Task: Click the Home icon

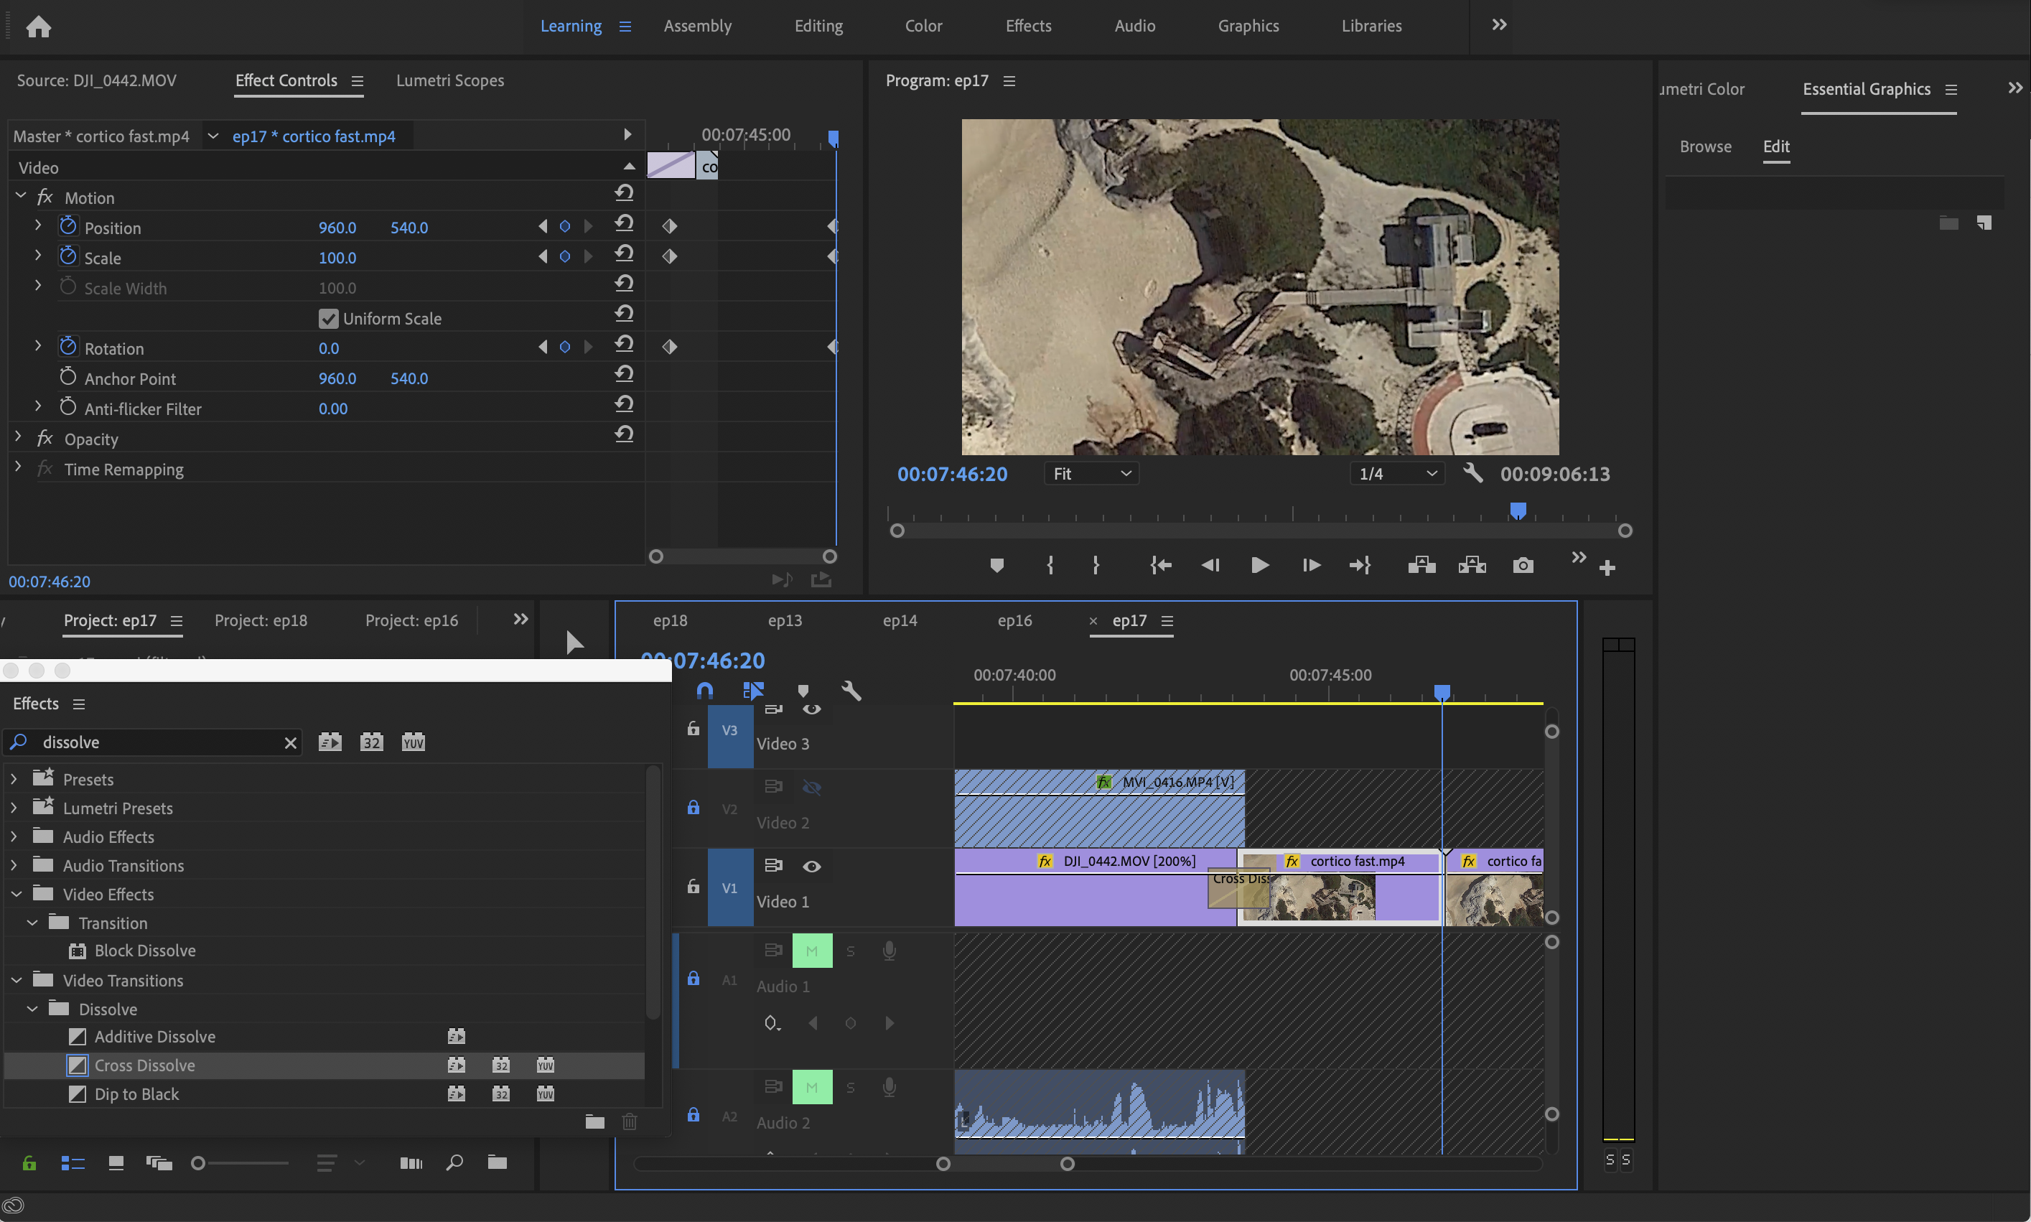Action: (x=38, y=27)
